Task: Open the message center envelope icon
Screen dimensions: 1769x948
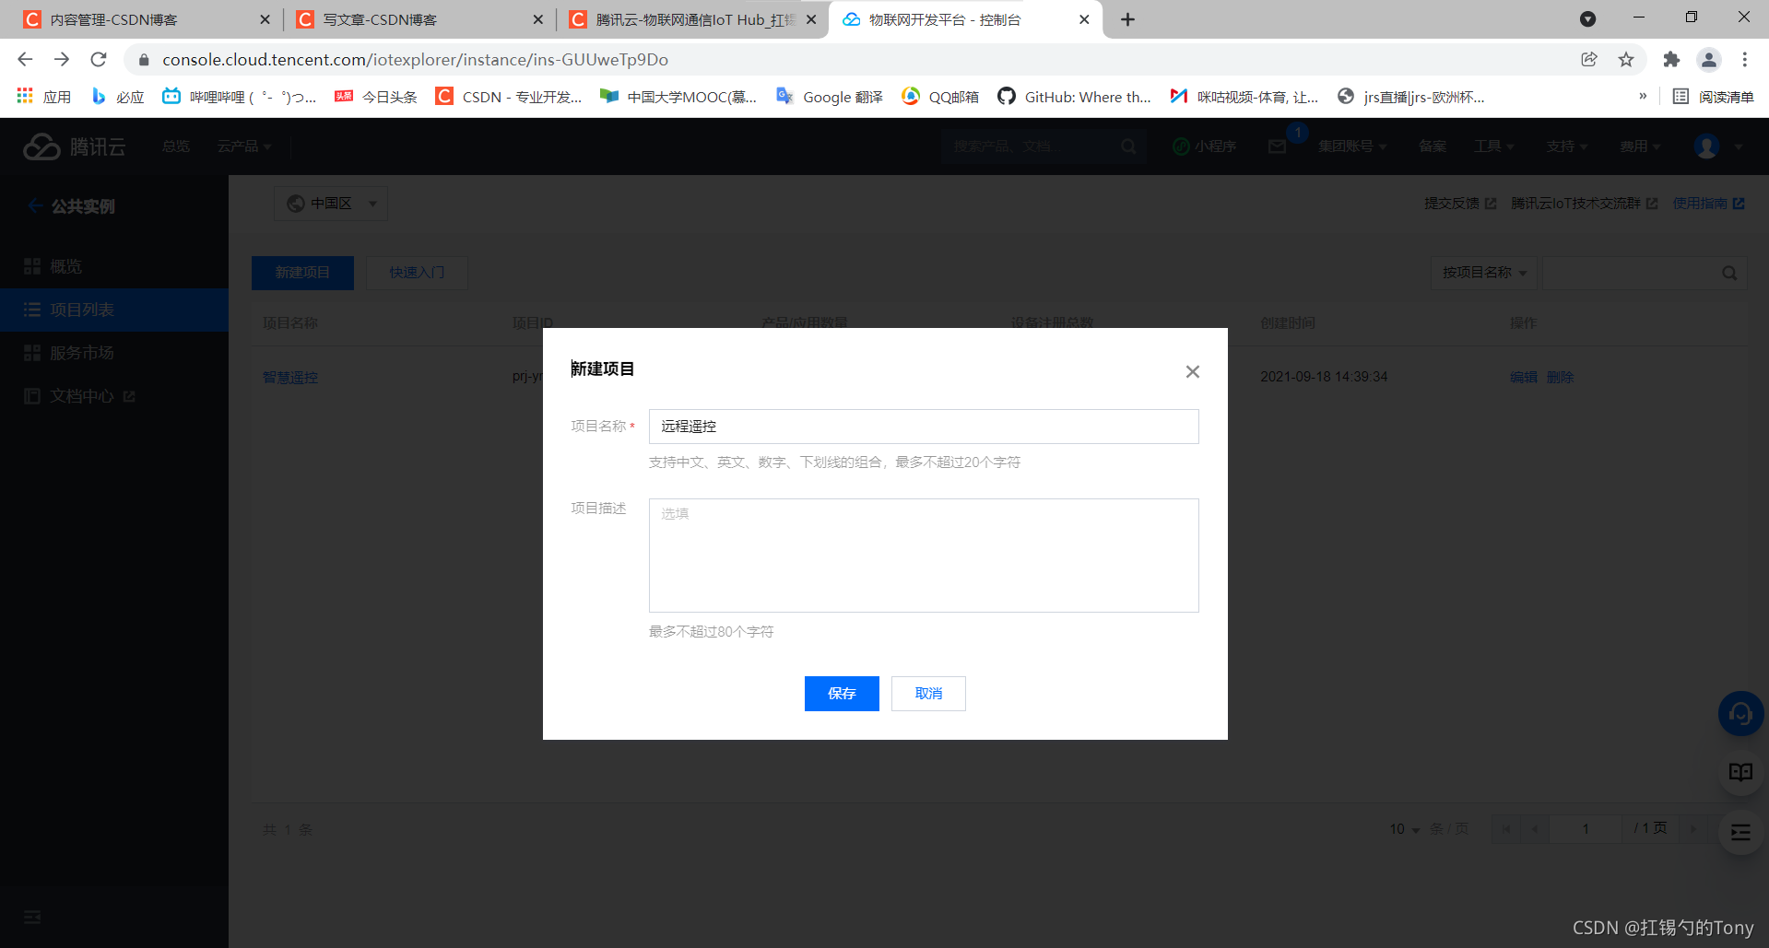Action: click(1277, 146)
